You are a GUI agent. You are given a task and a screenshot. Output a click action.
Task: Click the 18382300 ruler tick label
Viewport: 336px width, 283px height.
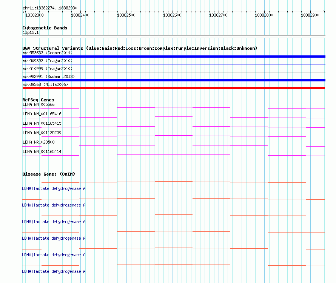pyautogui.click(x=34, y=15)
